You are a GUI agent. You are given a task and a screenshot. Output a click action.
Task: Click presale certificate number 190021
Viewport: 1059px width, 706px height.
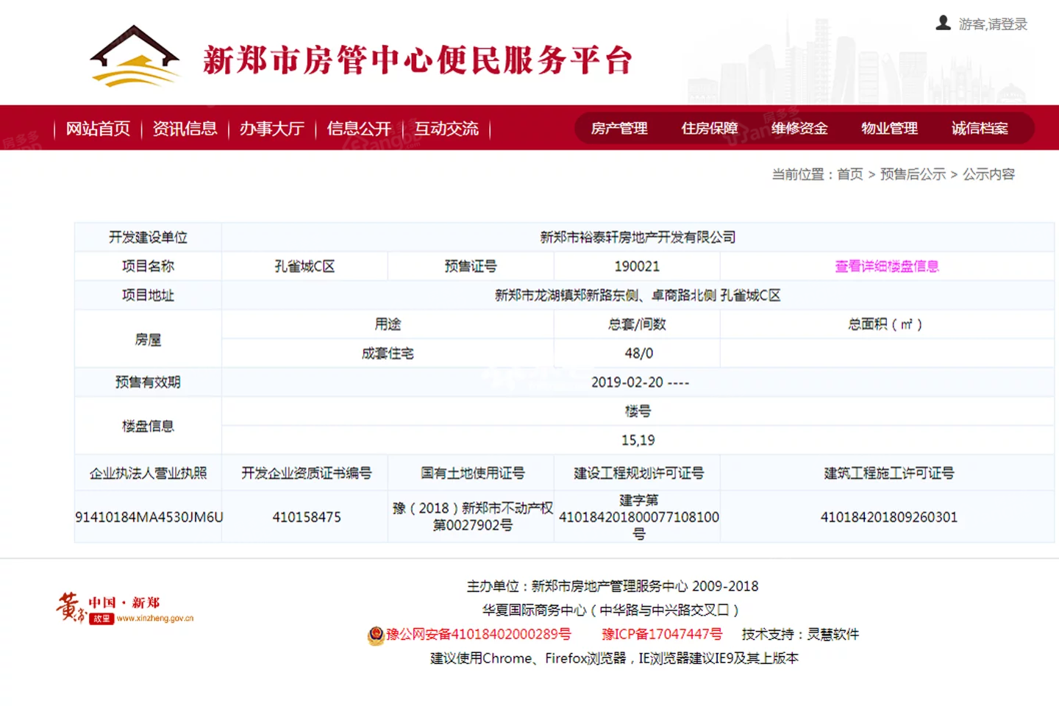point(637,266)
